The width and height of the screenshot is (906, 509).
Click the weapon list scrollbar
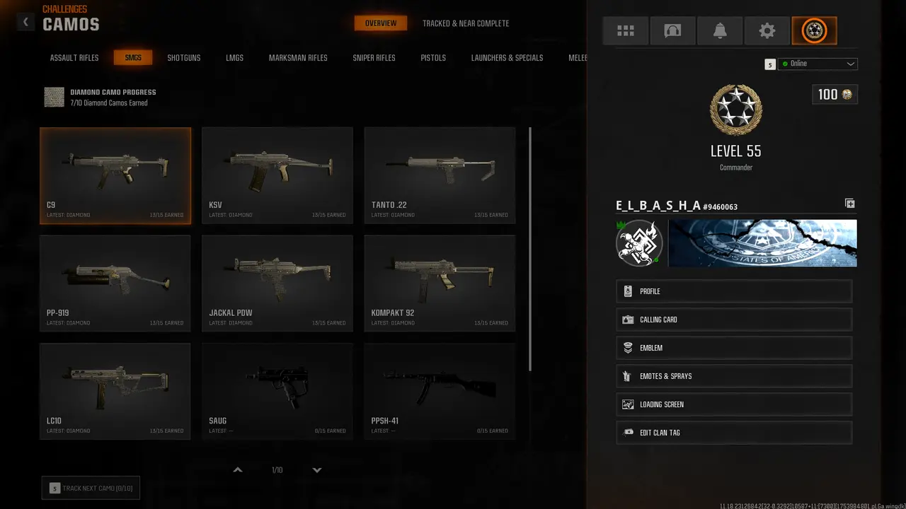(530, 250)
